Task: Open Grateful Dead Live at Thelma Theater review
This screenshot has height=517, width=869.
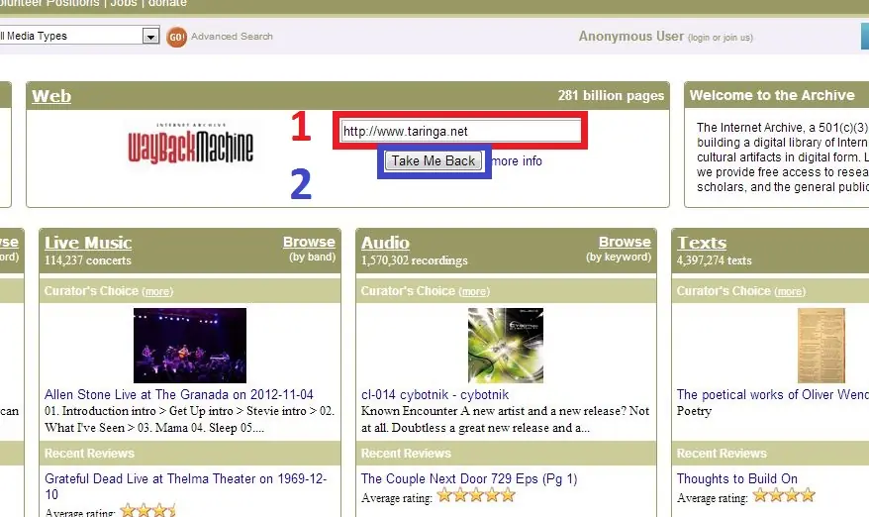Action: pyautogui.click(x=186, y=486)
